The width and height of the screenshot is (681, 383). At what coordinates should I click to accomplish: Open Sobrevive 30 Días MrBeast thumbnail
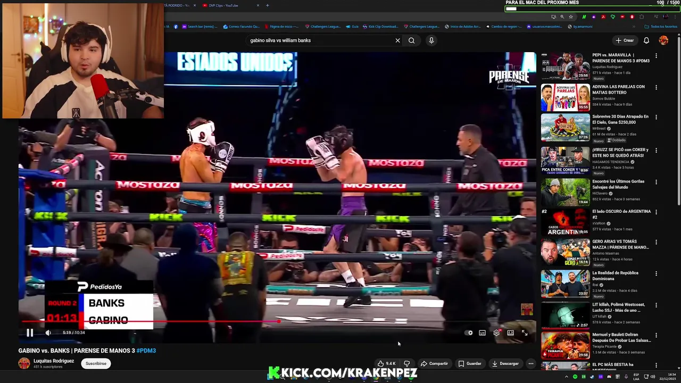click(x=565, y=127)
